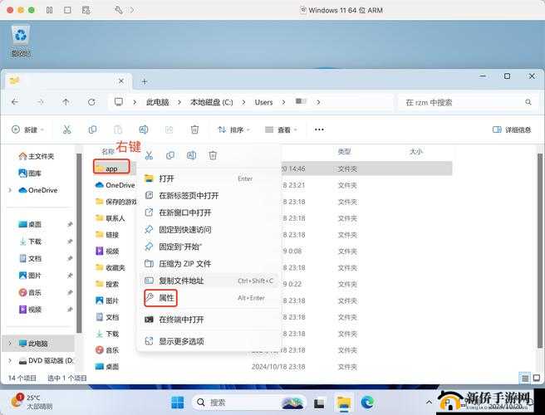545x415 pixels.
Task: Go up one folder level
Action: point(66,102)
